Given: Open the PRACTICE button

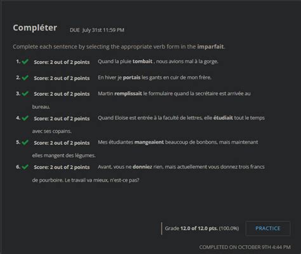Looking at the screenshot, I should click(x=268, y=229).
